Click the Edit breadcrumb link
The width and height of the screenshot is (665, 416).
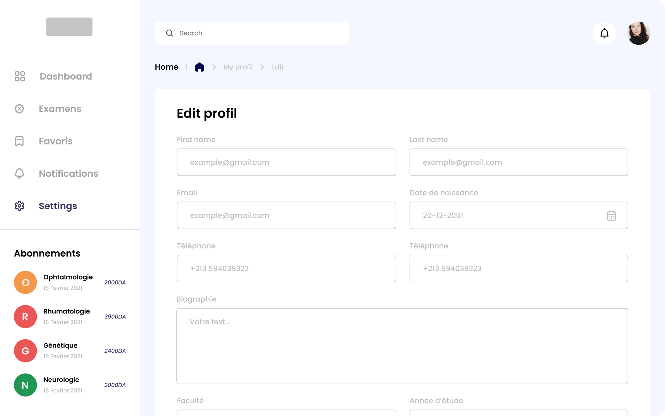[x=277, y=67]
